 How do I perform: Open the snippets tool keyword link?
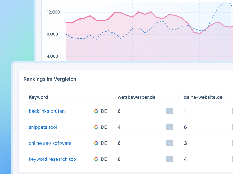tap(43, 127)
